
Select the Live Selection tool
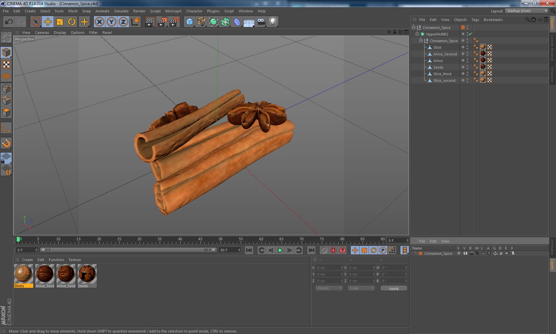pos(36,22)
